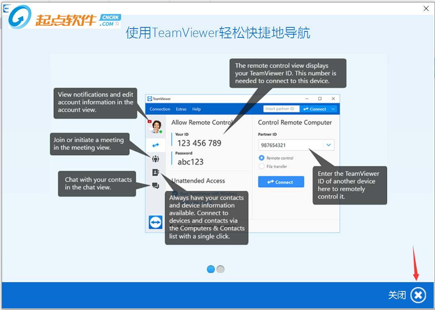Image resolution: width=435 pixels, height=310 pixels.
Task: Click the callout about chatting with contacts
Action: coord(97,184)
